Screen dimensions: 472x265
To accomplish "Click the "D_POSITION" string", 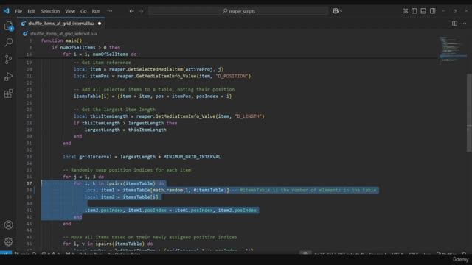I will (x=233, y=76).
